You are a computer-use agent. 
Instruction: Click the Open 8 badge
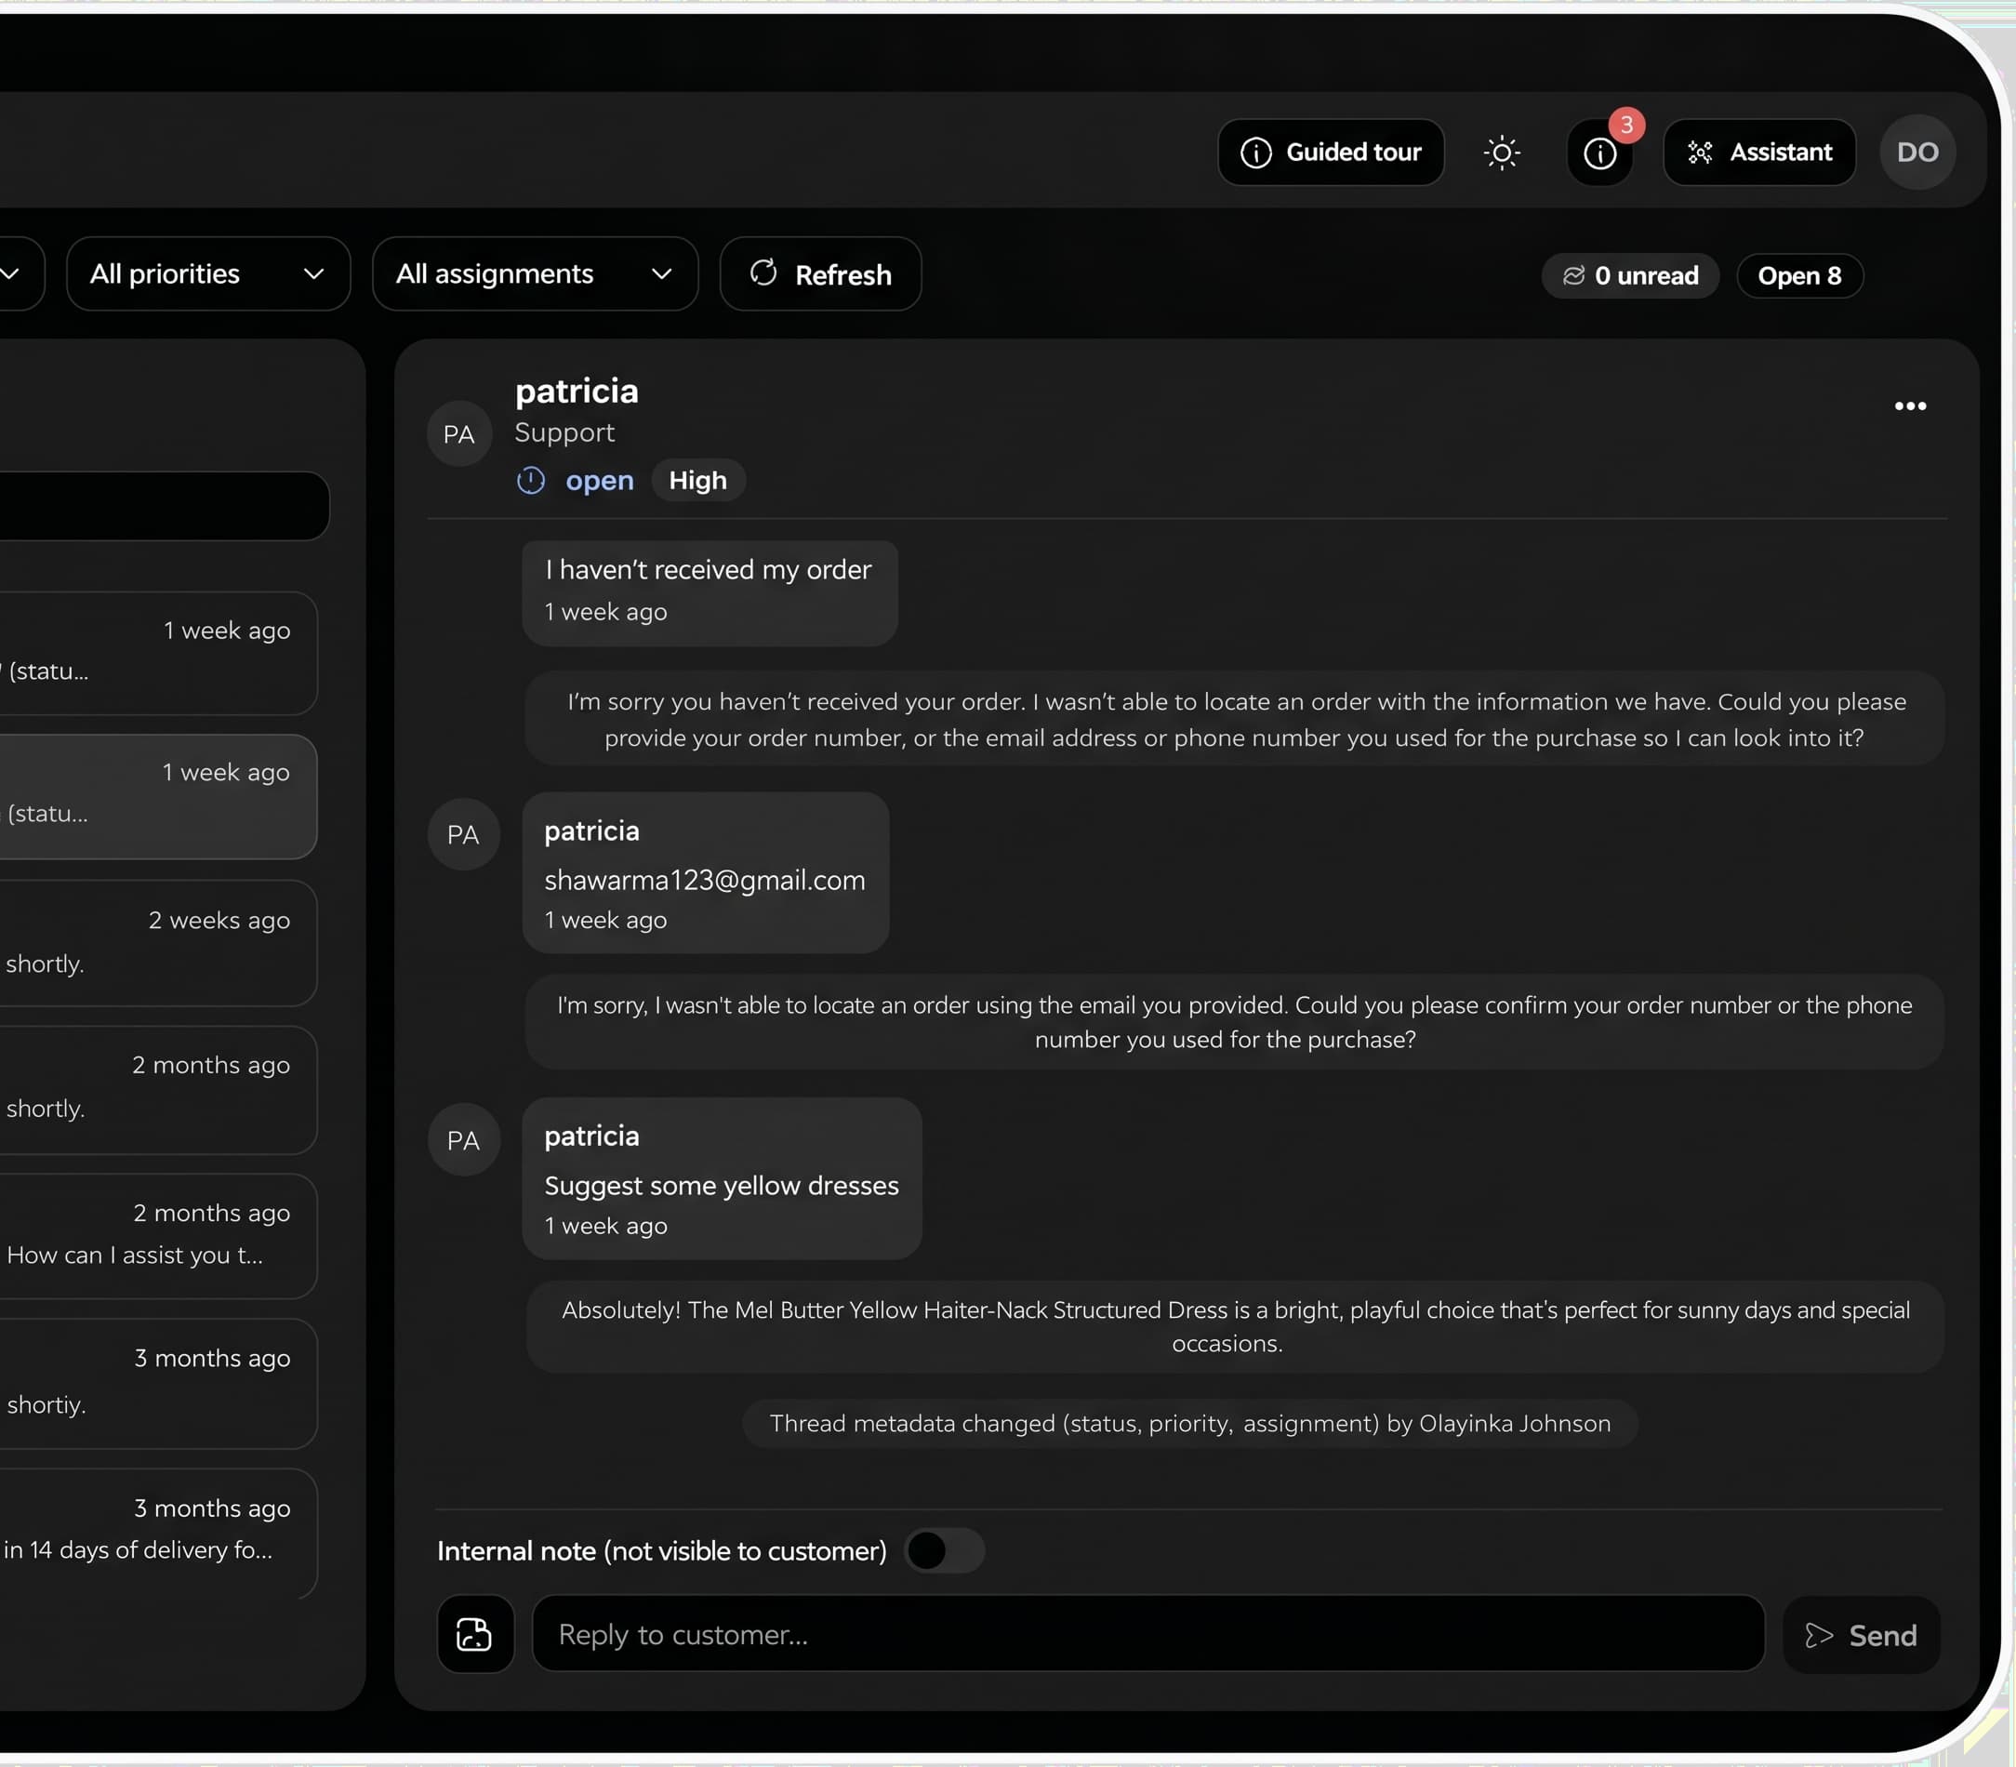point(1799,275)
